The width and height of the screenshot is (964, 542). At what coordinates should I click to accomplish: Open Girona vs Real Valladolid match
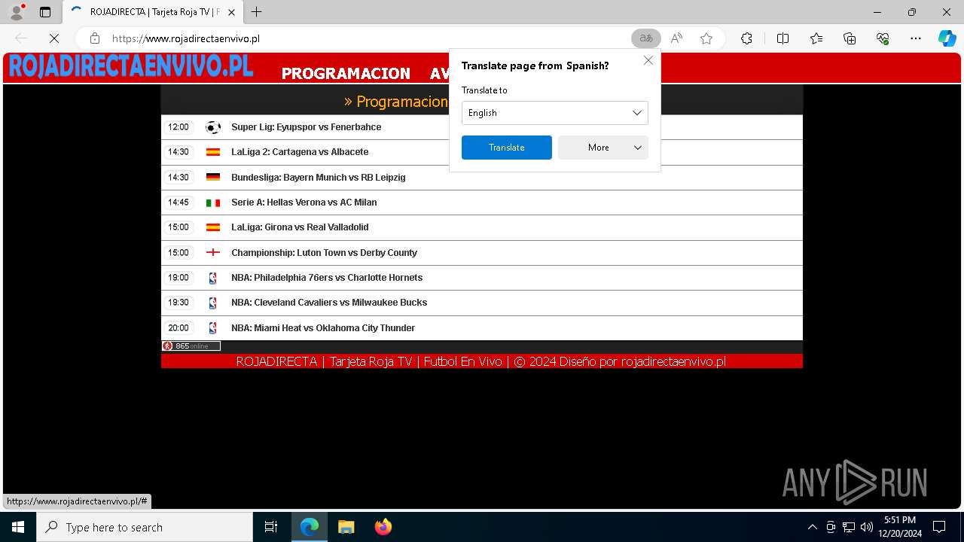300,227
